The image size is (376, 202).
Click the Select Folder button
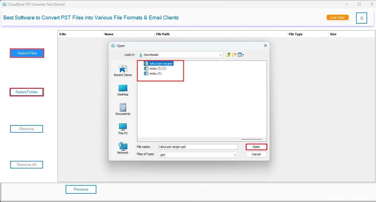point(27,92)
